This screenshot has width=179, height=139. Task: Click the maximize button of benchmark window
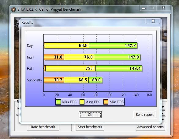(152, 8)
